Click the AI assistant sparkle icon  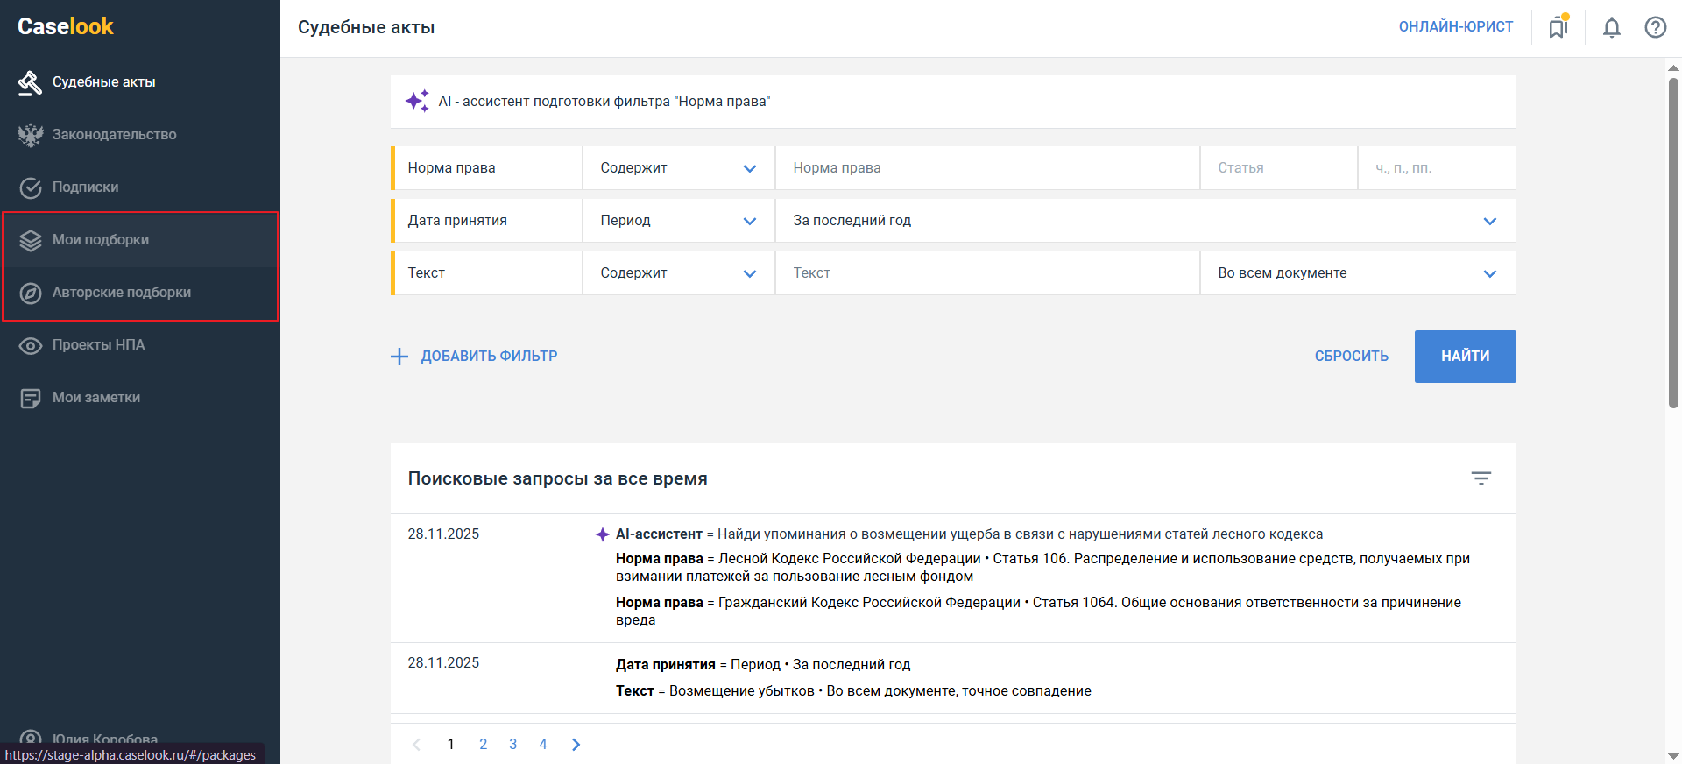click(x=417, y=101)
